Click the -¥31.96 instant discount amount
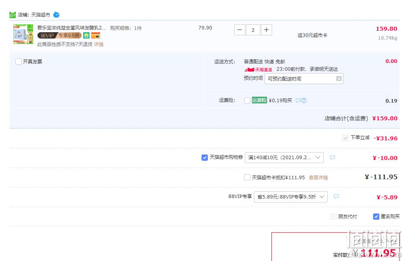The image size is (405, 261). (x=385, y=138)
